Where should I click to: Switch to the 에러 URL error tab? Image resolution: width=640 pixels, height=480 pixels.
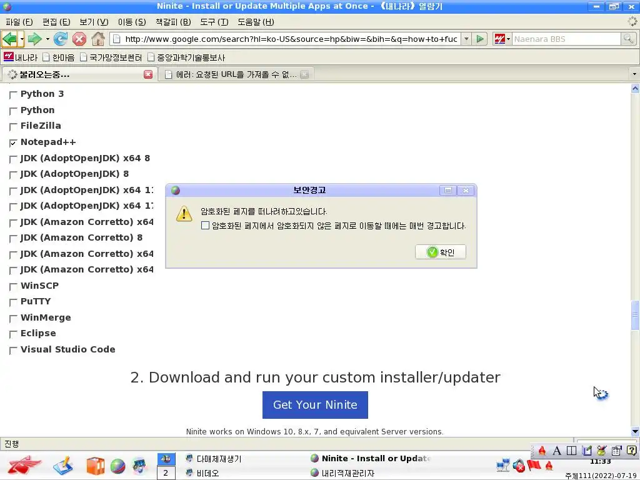[x=236, y=74]
